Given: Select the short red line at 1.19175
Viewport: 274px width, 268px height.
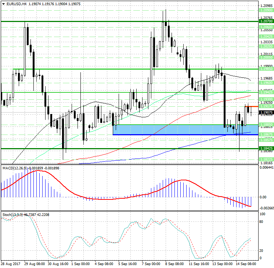Looking at the screenshot, I should pyautogui.click(x=252, y=106).
